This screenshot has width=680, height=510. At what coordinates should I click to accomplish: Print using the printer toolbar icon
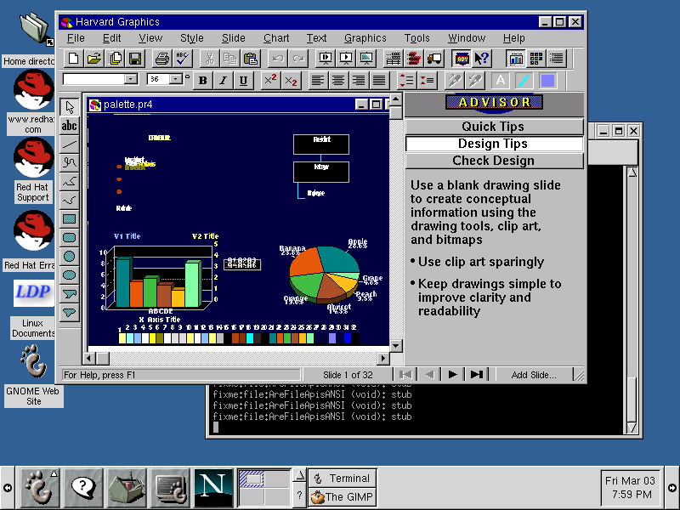(x=162, y=59)
